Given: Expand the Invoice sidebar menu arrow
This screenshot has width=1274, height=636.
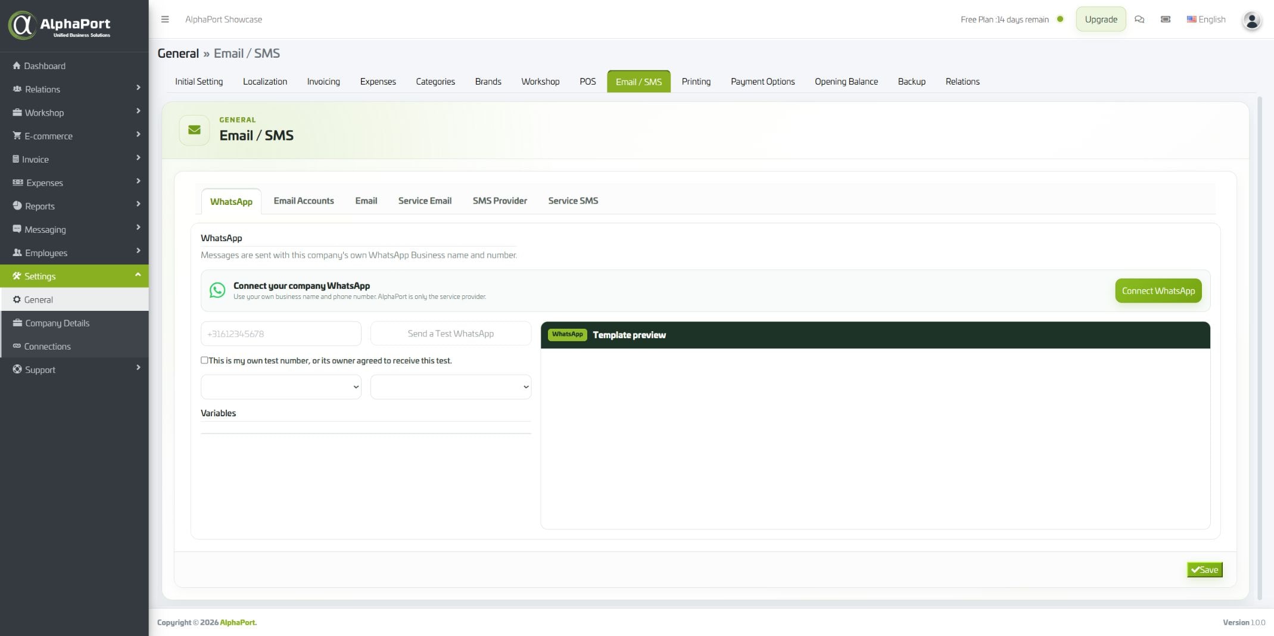Looking at the screenshot, I should click(138, 157).
